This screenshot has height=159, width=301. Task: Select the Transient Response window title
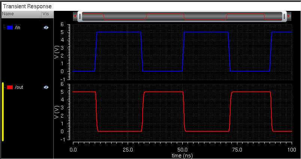pos(27,6)
